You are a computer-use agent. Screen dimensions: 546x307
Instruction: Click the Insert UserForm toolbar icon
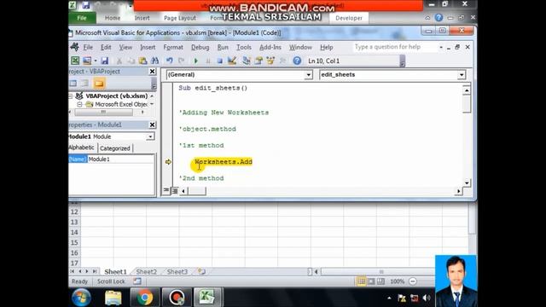coord(87,61)
